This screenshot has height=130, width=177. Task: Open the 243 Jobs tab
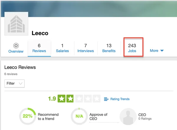point(132,48)
